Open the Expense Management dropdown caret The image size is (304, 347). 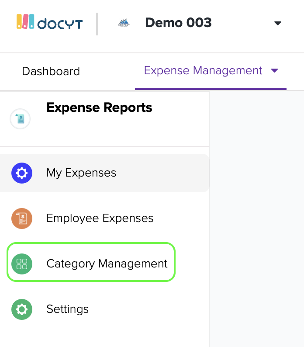274,71
